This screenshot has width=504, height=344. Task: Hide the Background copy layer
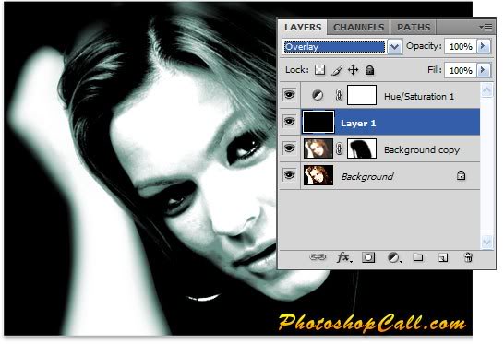click(x=289, y=148)
